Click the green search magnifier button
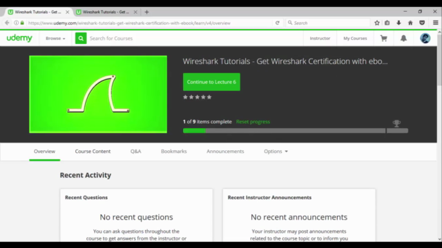This screenshot has width=442, height=248. point(81,39)
